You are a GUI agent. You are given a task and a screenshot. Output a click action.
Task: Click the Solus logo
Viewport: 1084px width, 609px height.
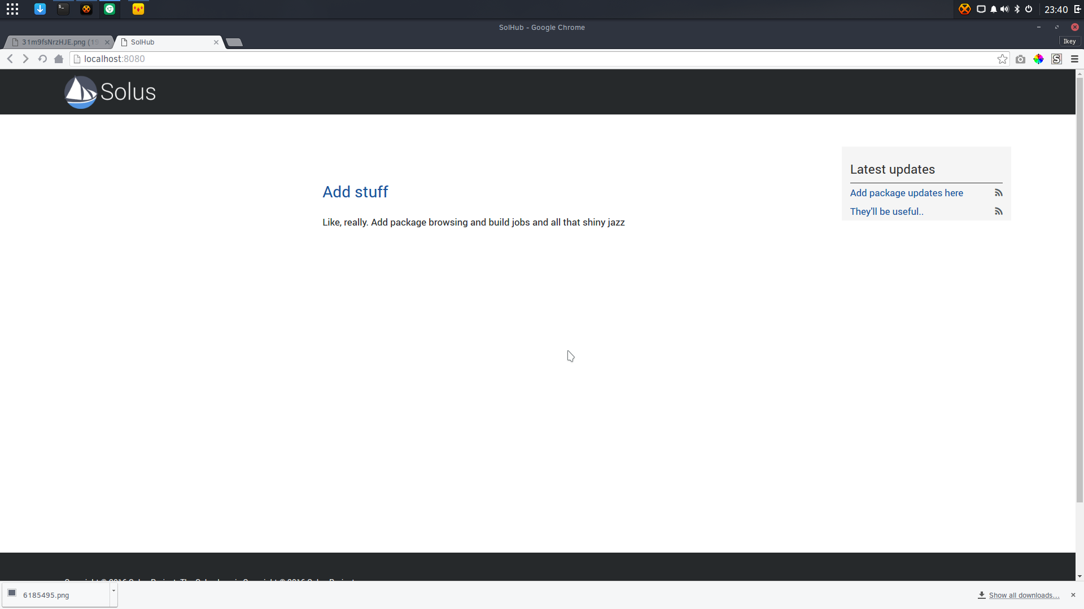(110, 92)
